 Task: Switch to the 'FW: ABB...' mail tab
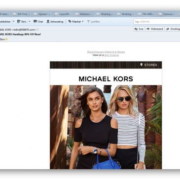(146, 14)
